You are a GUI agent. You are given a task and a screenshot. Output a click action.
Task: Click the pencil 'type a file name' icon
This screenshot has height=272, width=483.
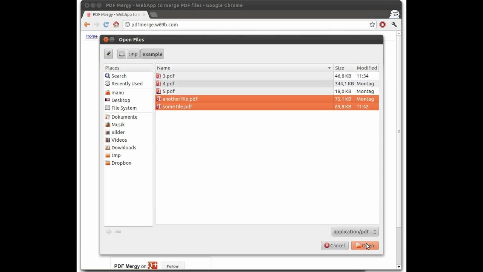[x=108, y=54]
